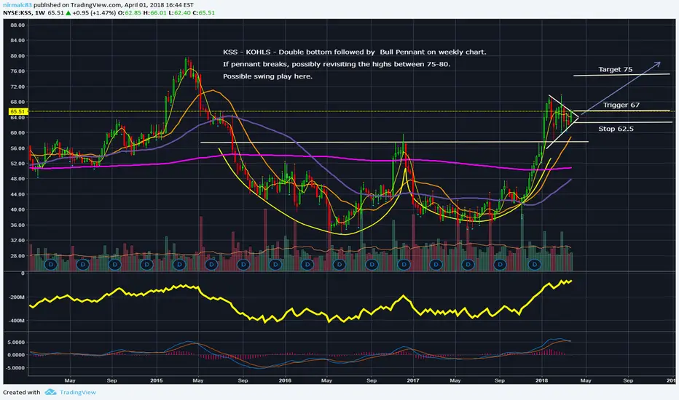The height and width of the screenshot is (400, 679).
Task: Click the 2017 label on the time axis
Action: click(x=413, y=380)
